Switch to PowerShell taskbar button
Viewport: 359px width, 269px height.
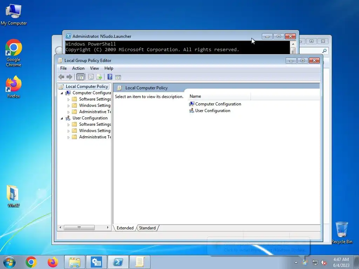tap(118, 262)
